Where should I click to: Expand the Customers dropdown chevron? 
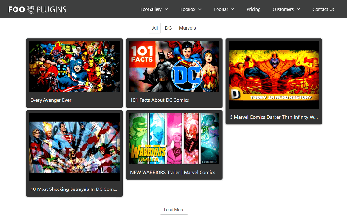[298, 9]
